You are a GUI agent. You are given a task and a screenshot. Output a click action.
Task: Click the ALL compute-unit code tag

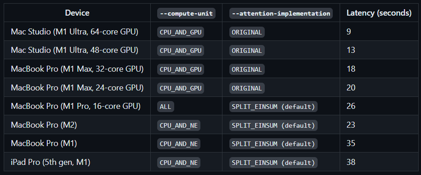pyautogui.click(x=165, y=107)
